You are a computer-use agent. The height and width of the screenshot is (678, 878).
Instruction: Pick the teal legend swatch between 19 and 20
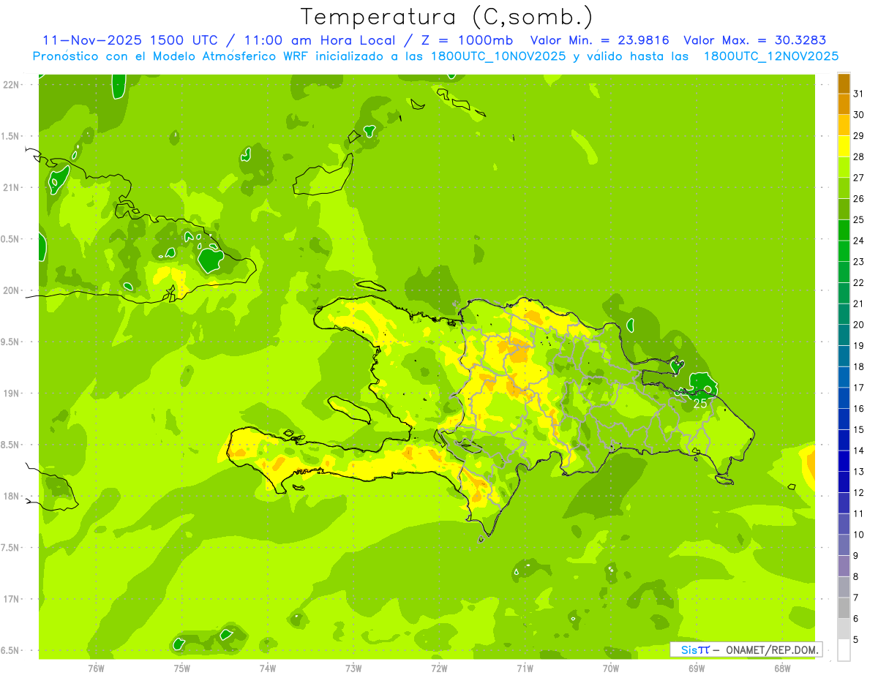844,335
